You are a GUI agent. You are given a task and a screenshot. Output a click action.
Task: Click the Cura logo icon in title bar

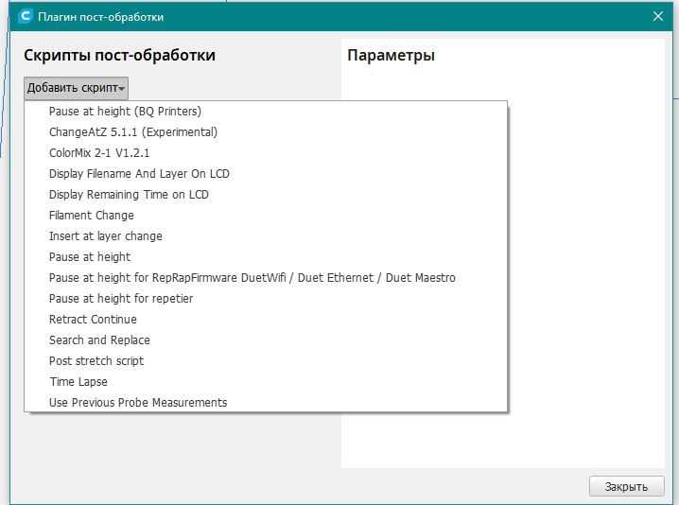pyautogui.click(x=26, y=16)
